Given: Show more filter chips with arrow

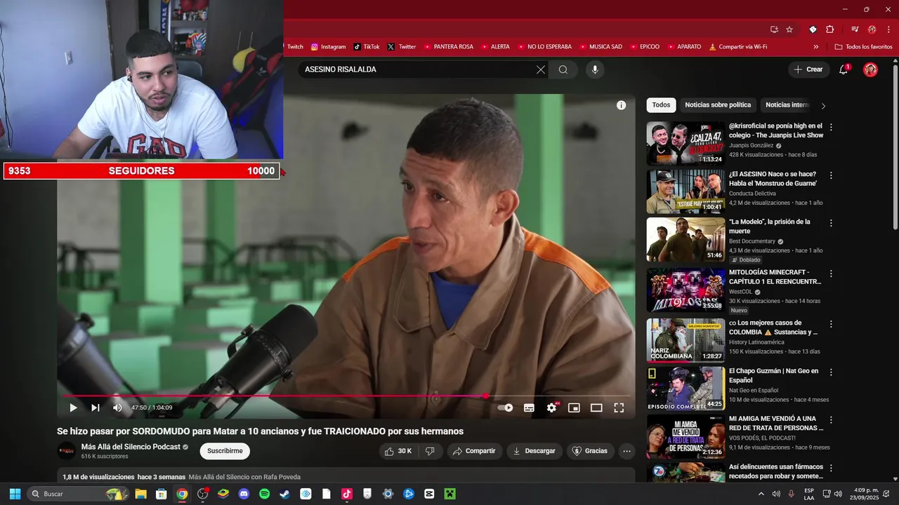Looking at the screenshot, I should (x=823, y=106).
